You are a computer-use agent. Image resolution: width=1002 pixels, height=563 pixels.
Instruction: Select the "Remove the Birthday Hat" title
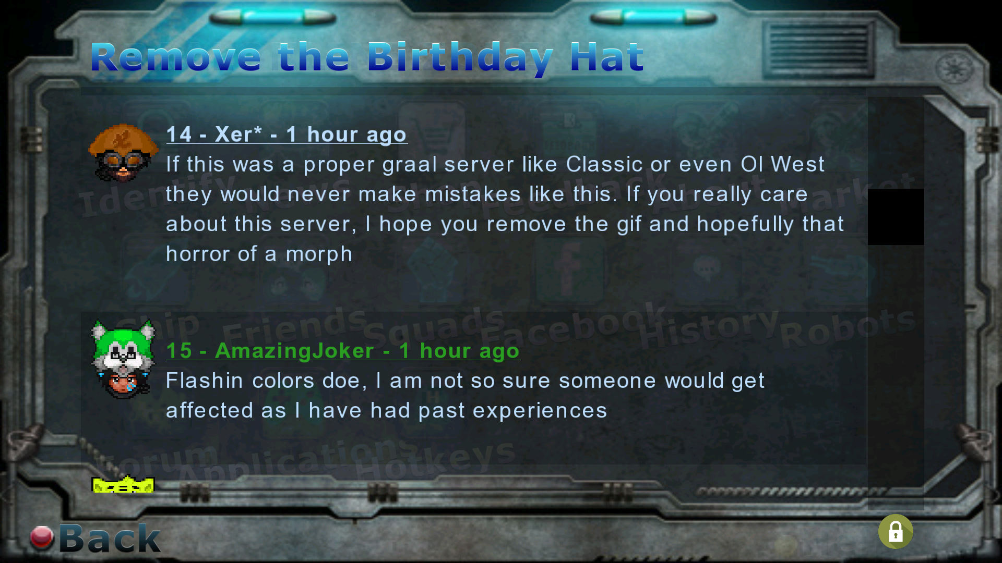pyautogui.click(x=367, y=57)
